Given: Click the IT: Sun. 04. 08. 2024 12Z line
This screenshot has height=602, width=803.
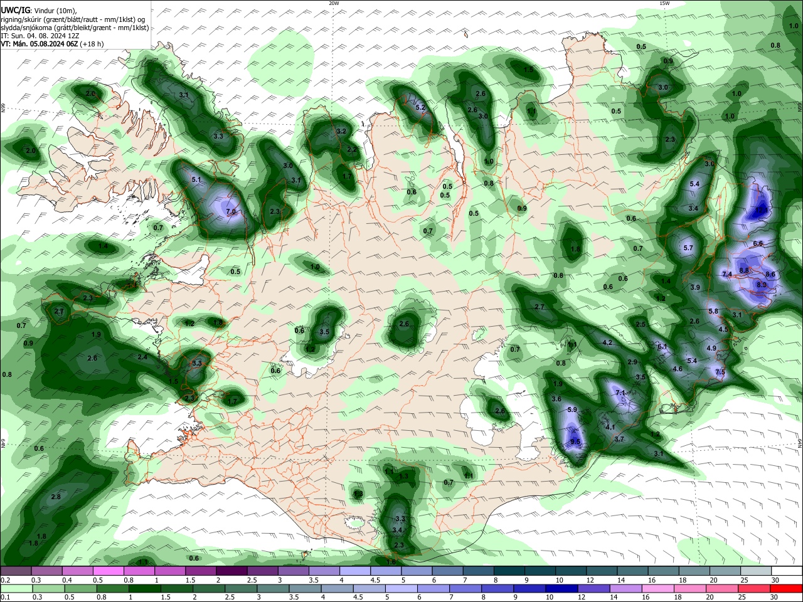Looking at the screenshot, I should (x=40, y=36).
